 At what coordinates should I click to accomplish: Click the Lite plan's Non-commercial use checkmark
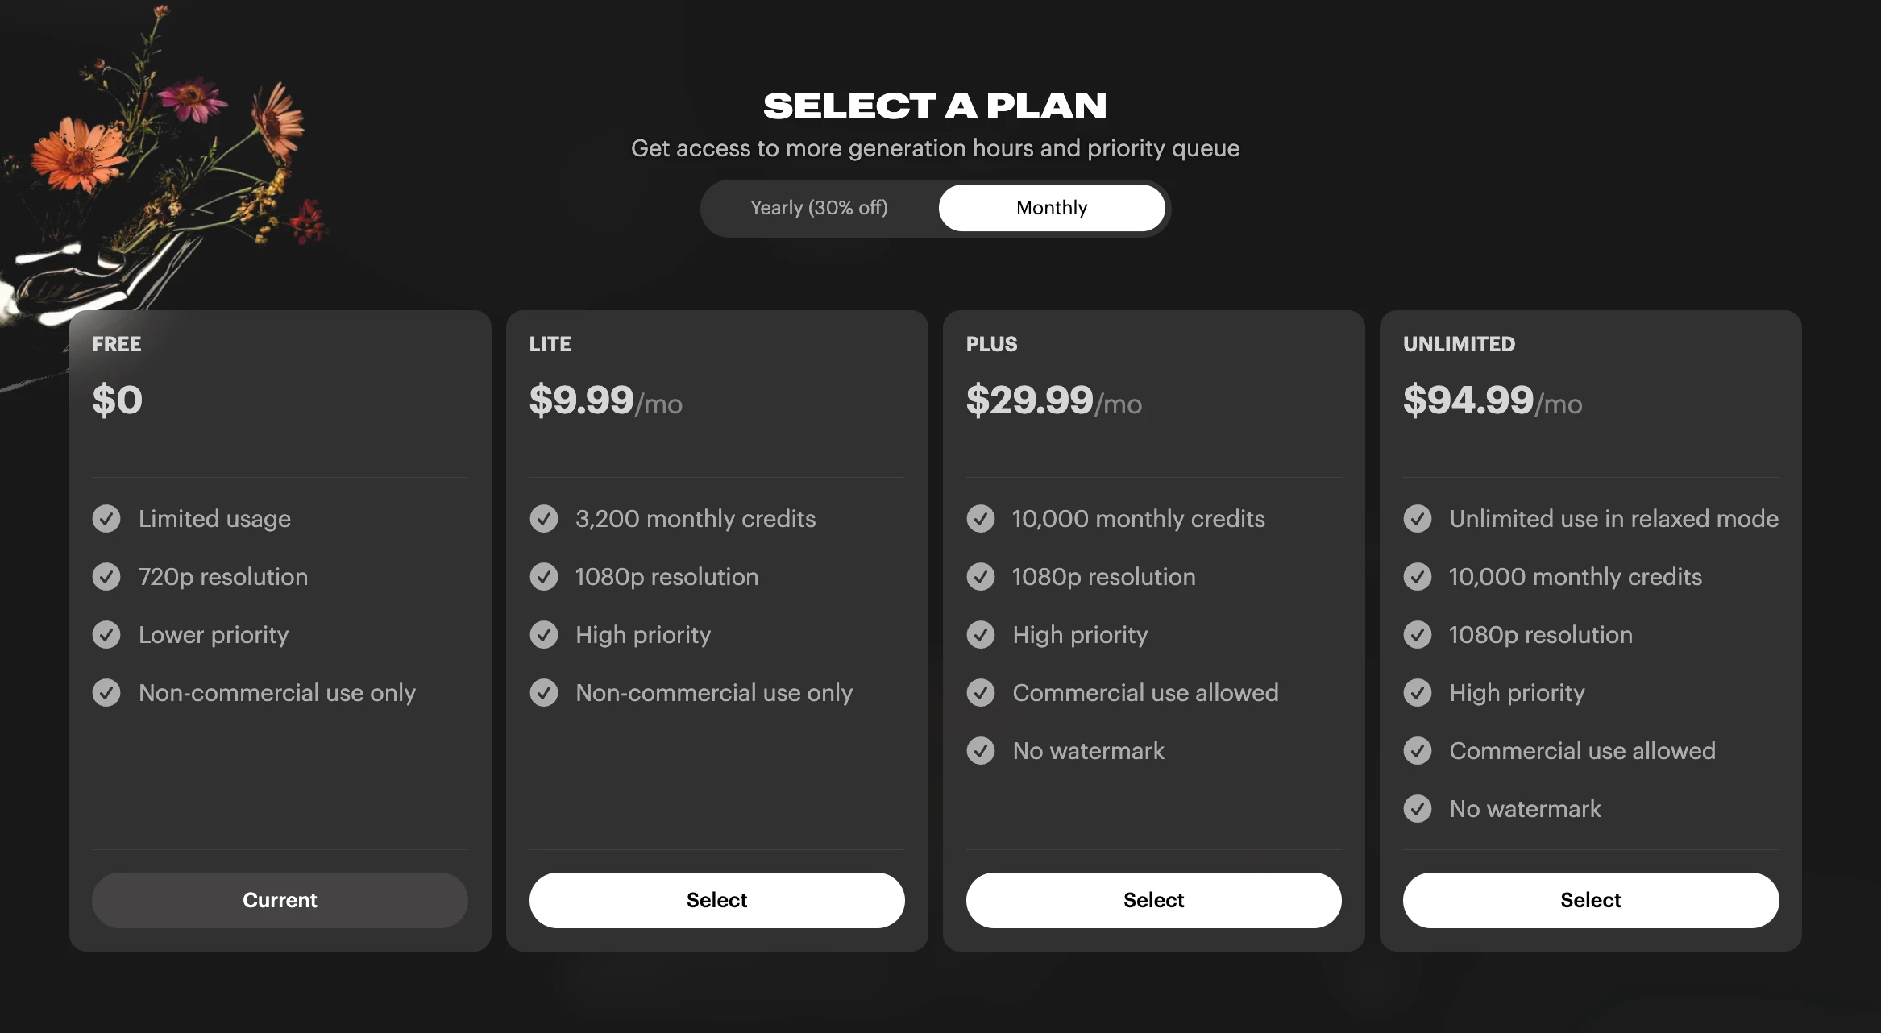click(544, 693)
